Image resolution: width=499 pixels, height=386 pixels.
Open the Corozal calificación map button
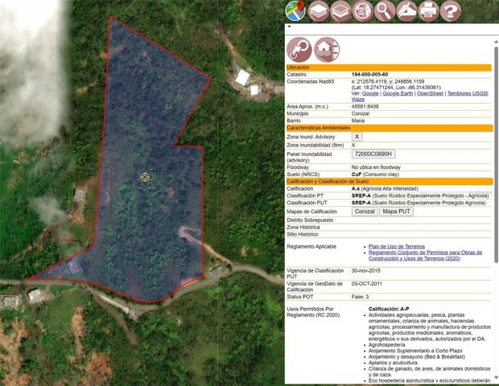pos(365,211)
